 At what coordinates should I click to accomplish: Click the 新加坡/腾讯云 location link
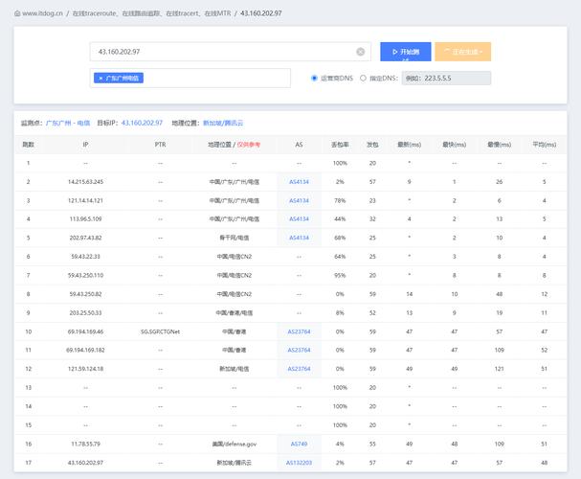[x=223, y=123]
